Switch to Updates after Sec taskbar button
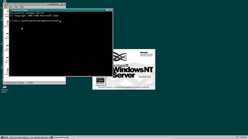 pos(40,137)
